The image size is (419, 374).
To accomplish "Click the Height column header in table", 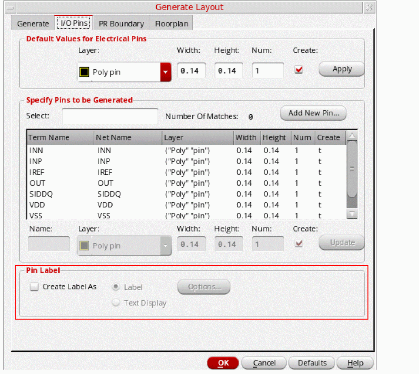I will (276, 138).
